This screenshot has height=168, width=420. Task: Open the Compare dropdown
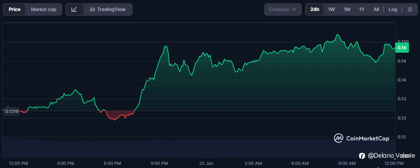[x=282, y=9]
